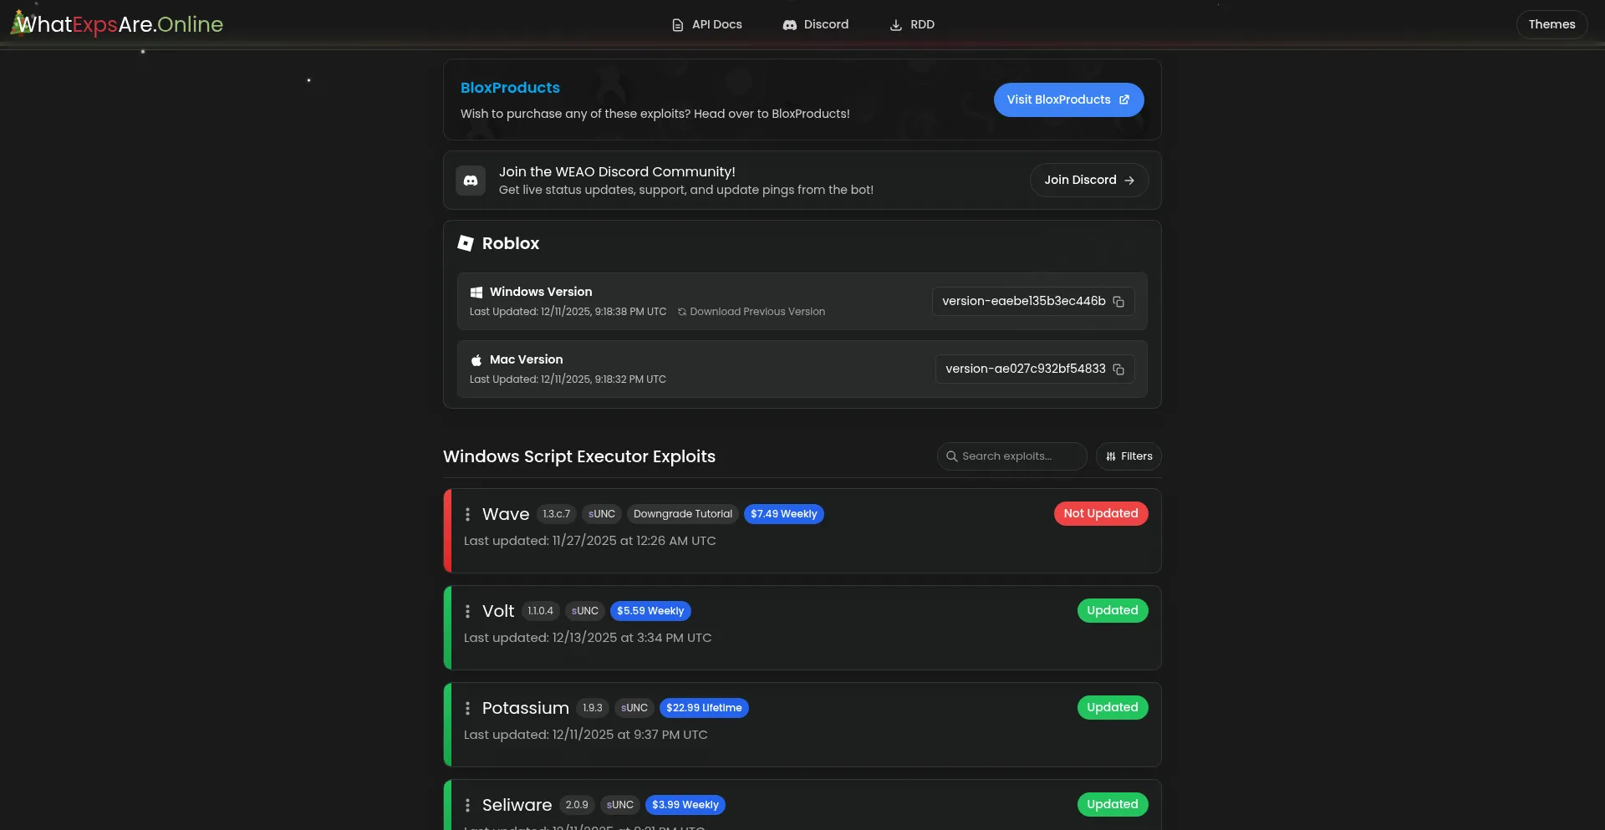Open the Filters options
The width and height of the screenshot is (1605, 830).
[1128, 456]
